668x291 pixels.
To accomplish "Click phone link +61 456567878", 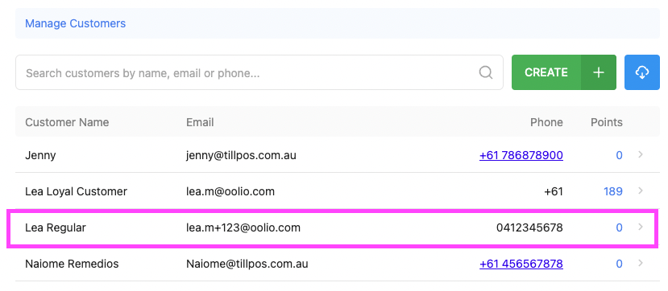I will (521, 264).
